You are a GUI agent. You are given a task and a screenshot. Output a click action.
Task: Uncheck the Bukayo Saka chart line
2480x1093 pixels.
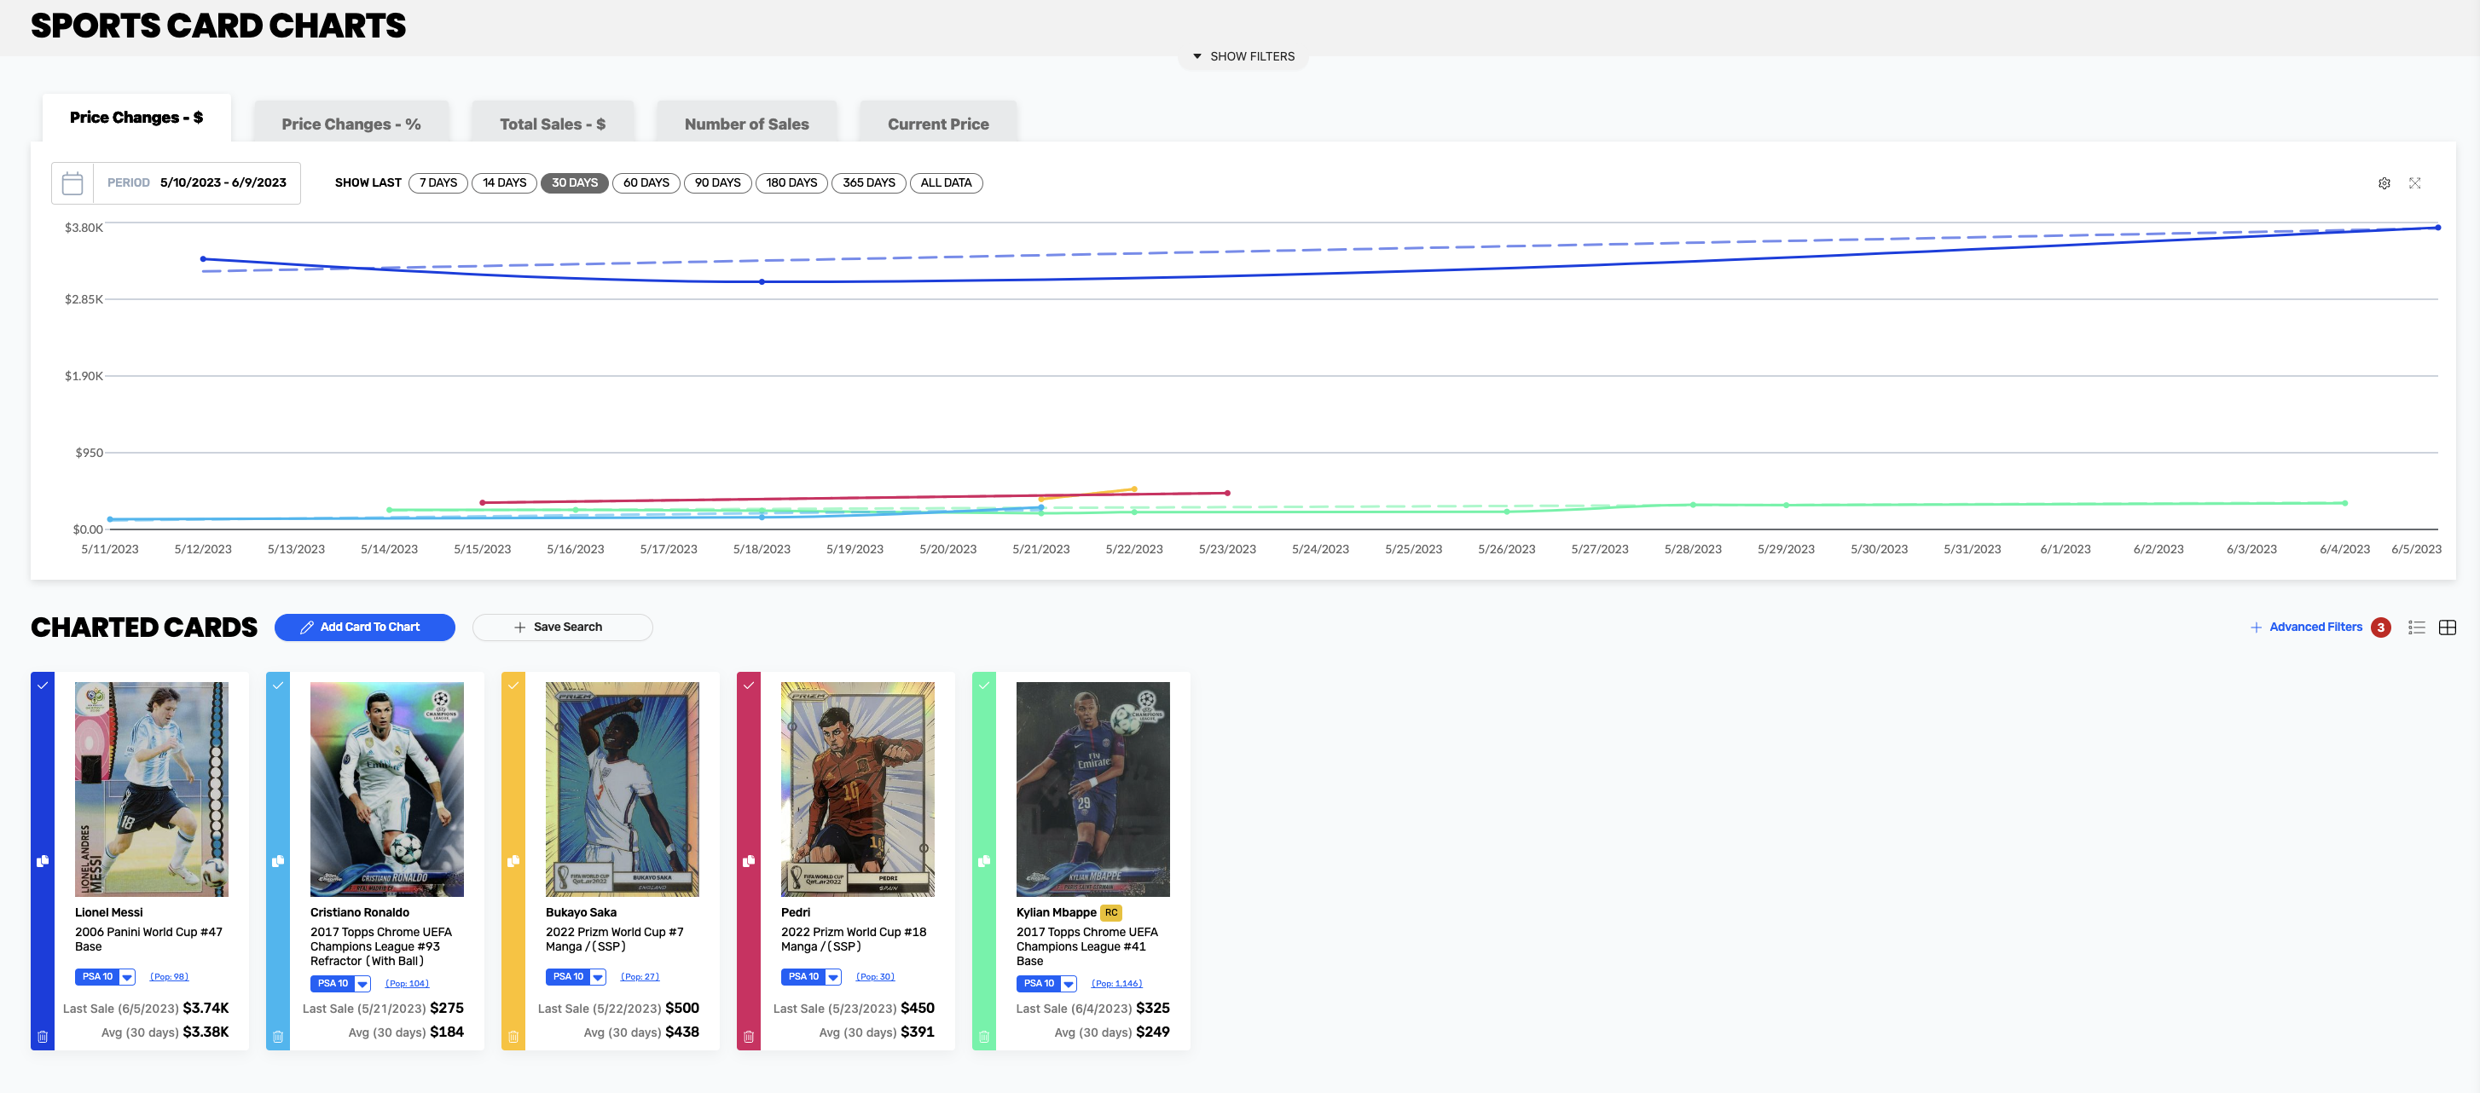tap(513, 685)
